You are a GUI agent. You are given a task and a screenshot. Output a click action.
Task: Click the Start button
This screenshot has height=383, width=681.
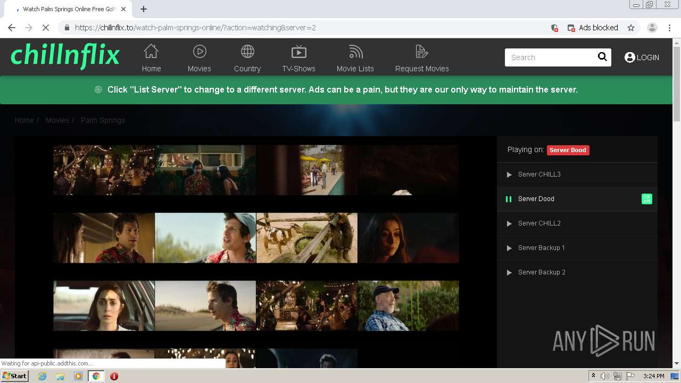[15, 376]
